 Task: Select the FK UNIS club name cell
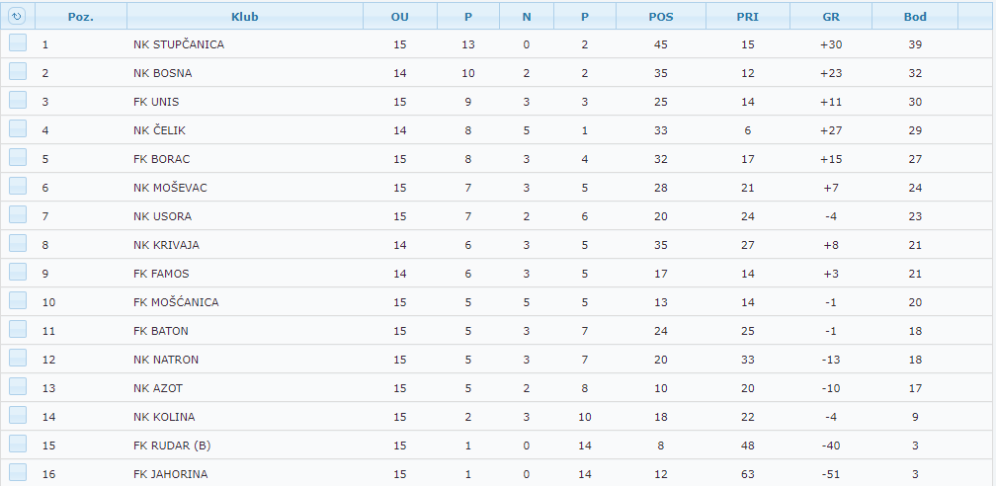pos(156,102)
